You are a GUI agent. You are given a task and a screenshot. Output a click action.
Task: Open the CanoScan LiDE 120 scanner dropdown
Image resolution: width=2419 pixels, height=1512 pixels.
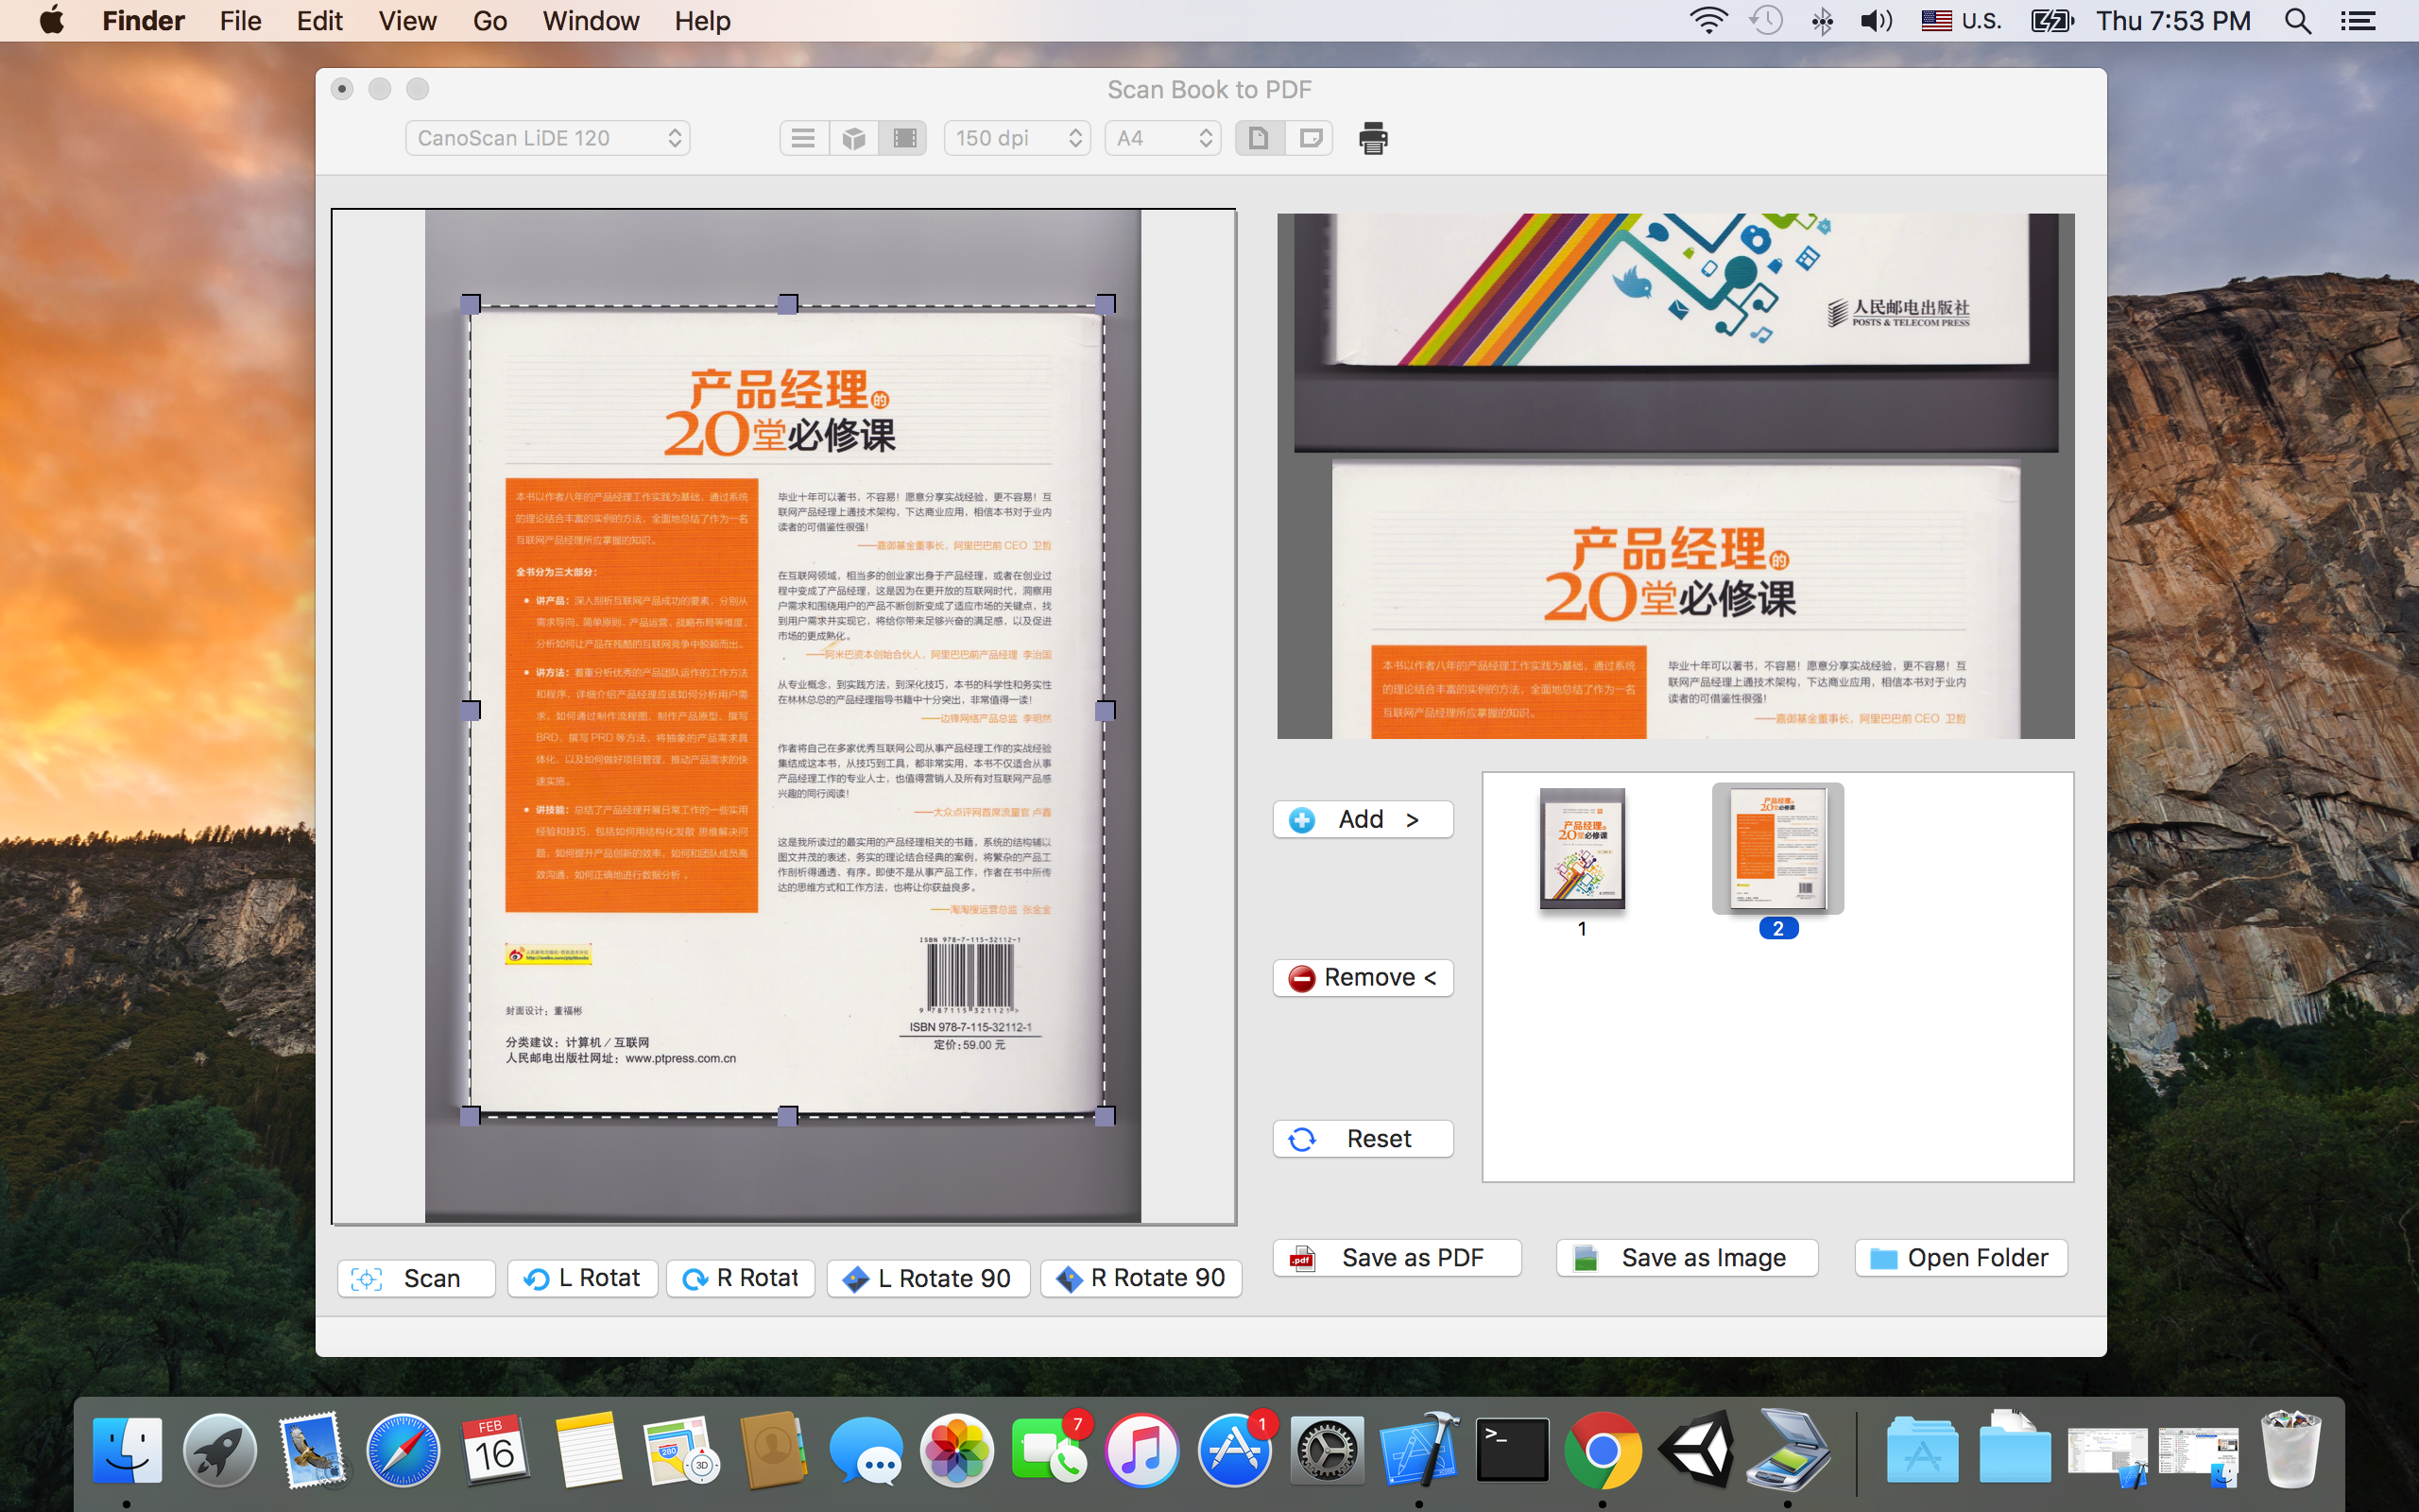(x=548, y=138)
